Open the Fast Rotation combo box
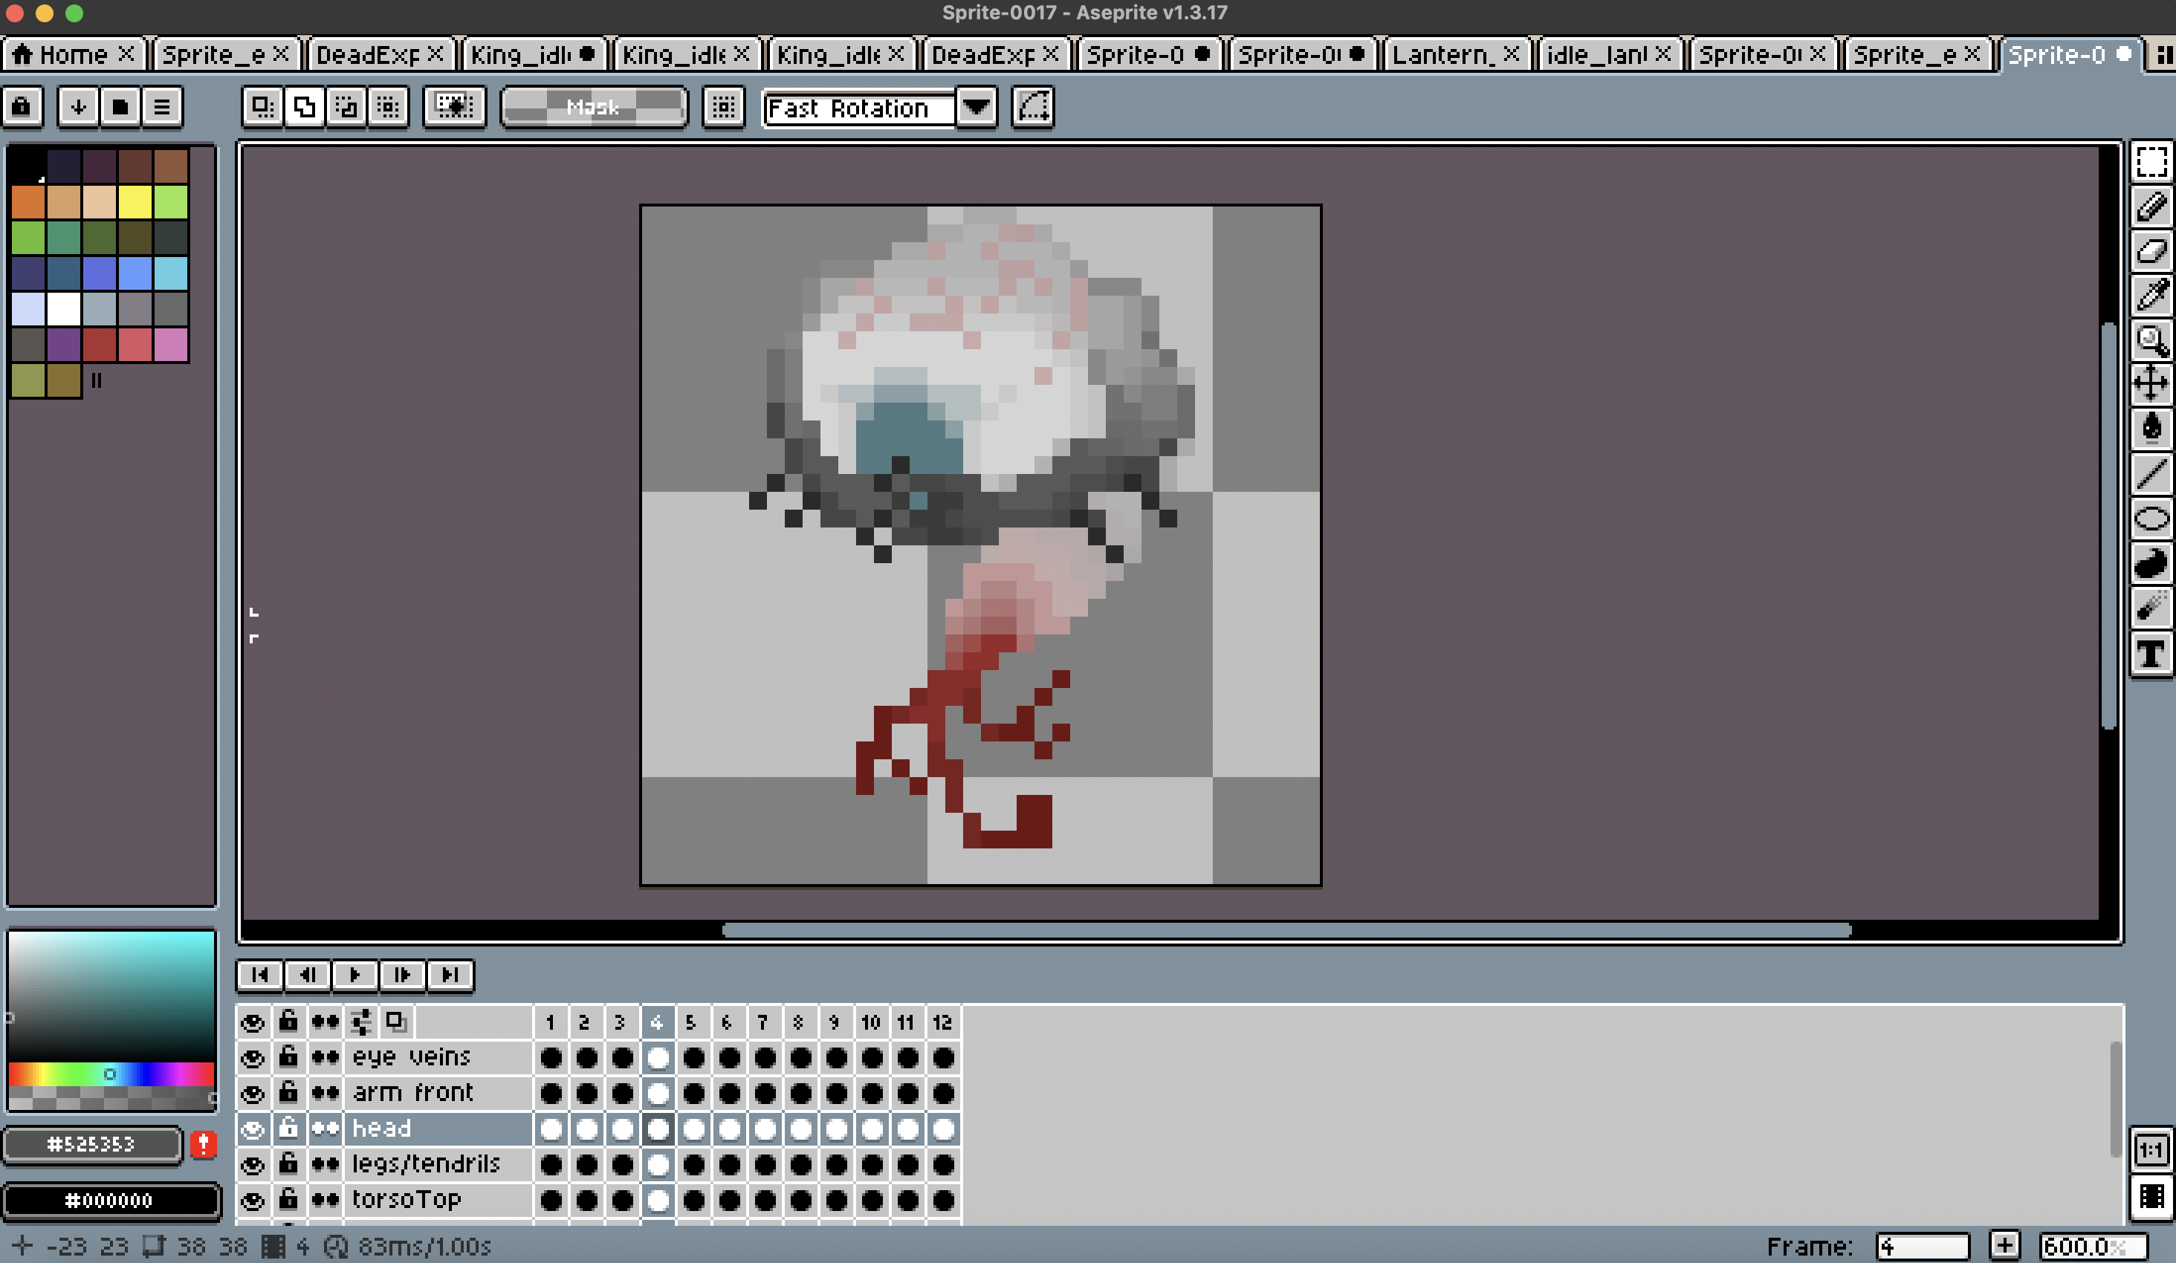The width and height of the screenshot is (2176, 1263). point(879,107)
